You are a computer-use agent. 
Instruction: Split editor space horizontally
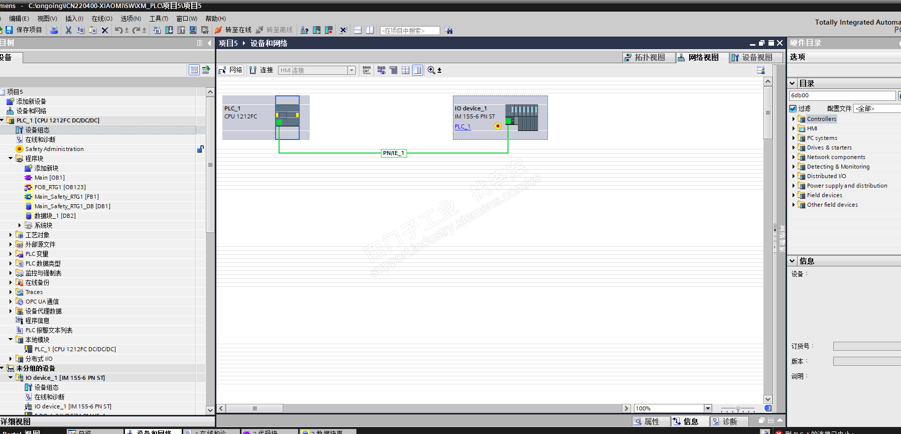pos(358,30)
